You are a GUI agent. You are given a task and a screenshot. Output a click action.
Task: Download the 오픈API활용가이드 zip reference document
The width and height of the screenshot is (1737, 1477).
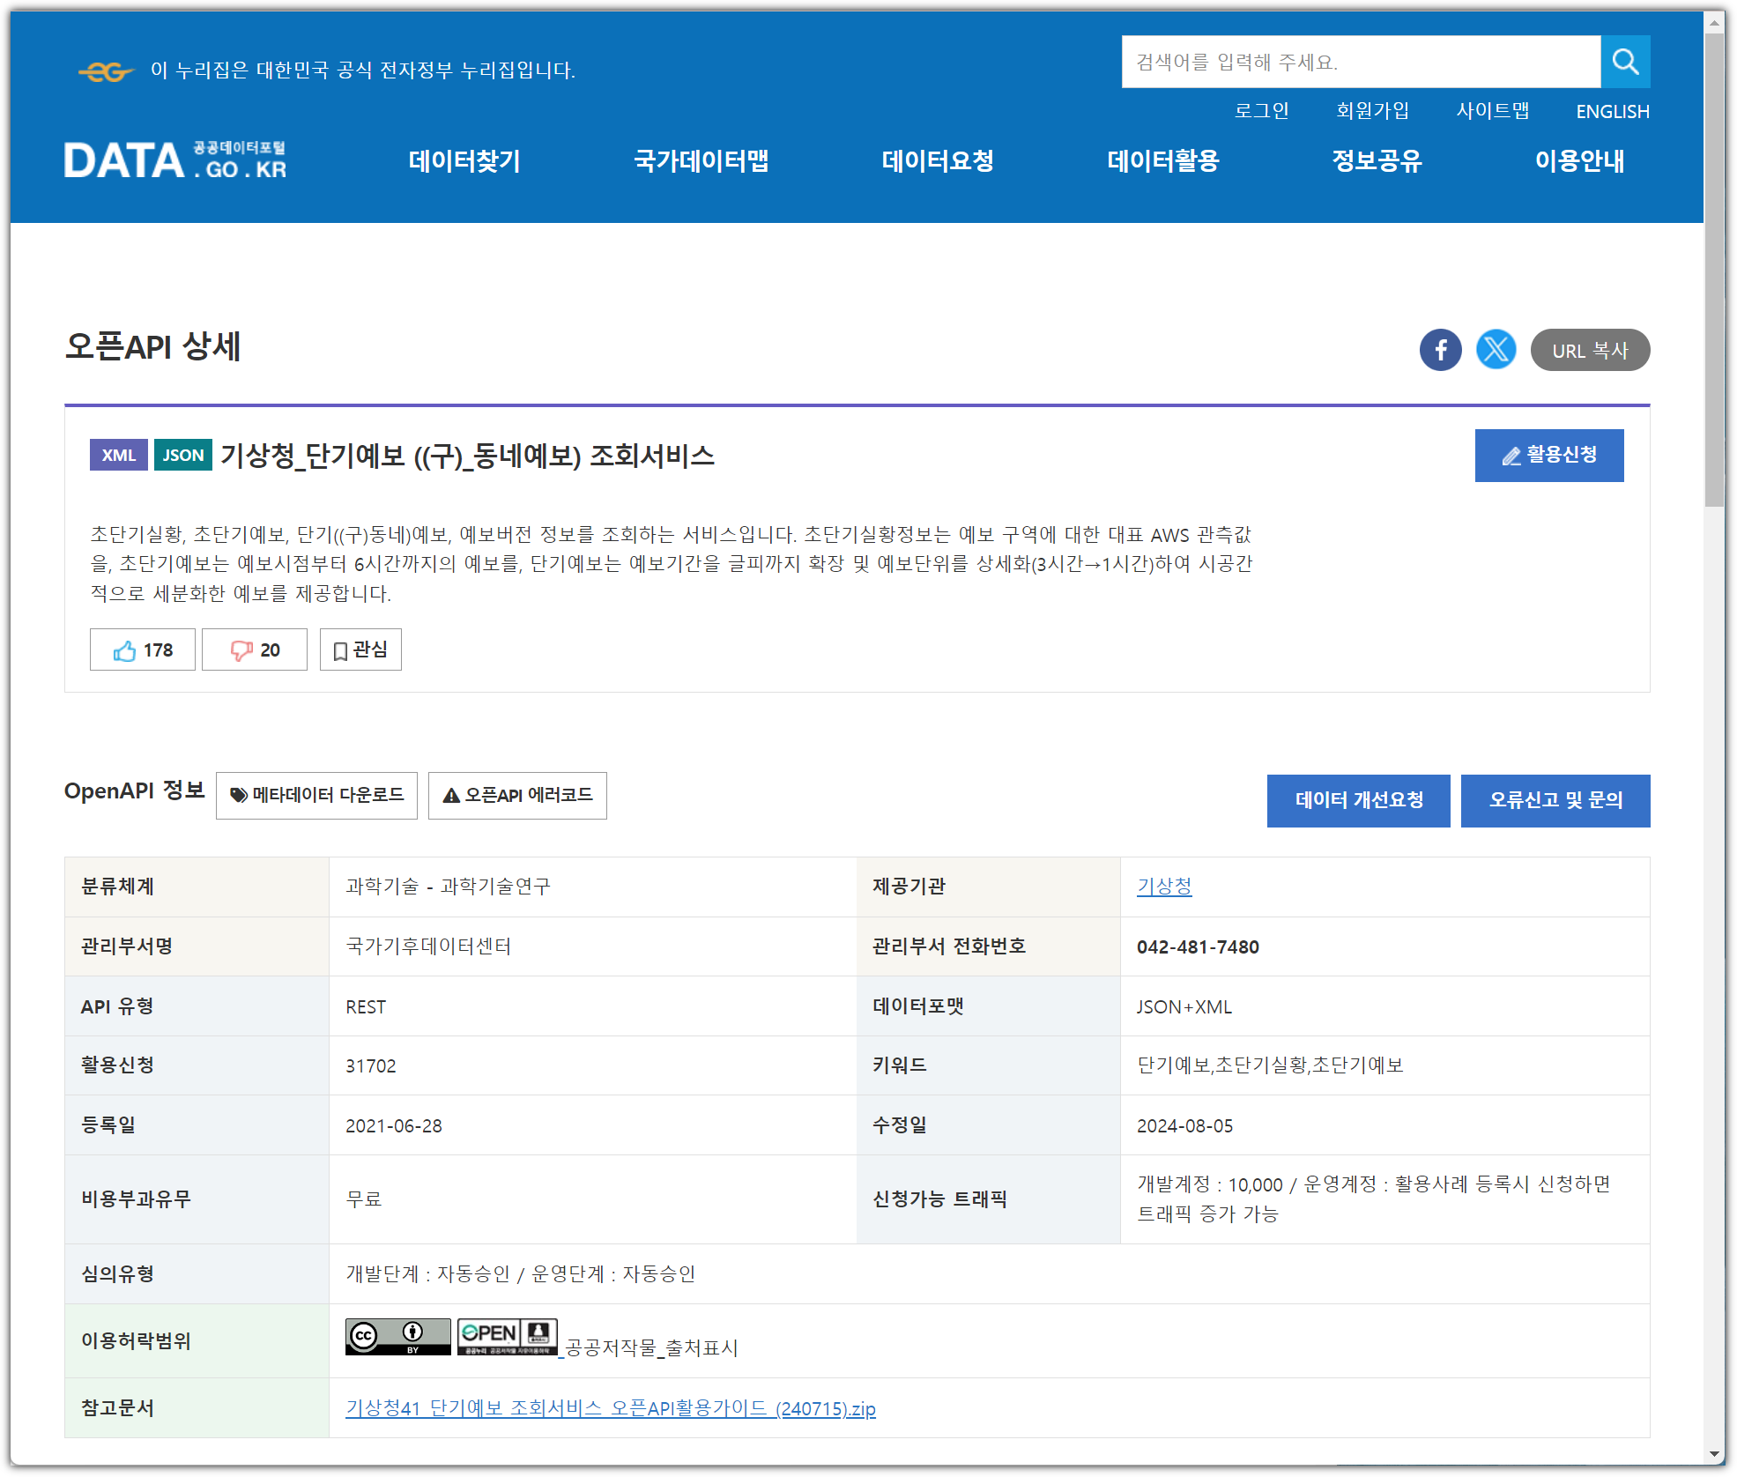(610, 1407)
